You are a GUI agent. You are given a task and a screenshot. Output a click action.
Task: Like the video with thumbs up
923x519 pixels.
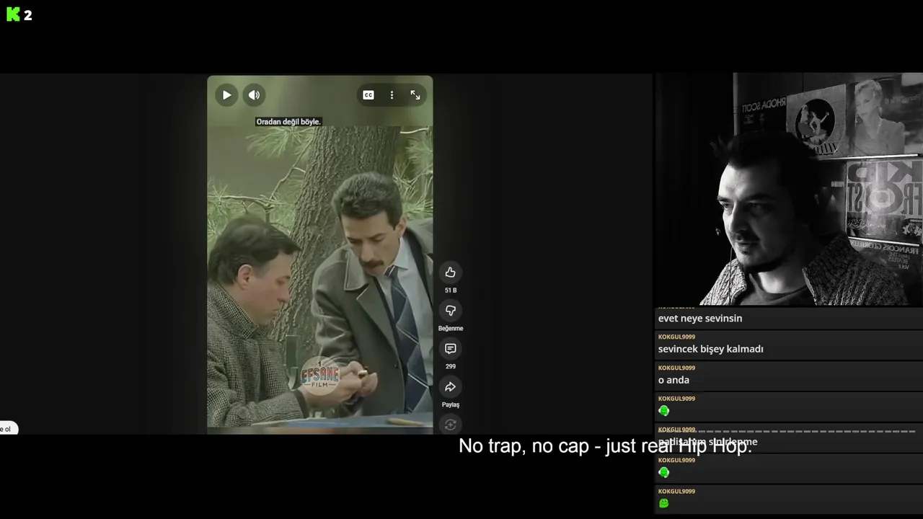pyautogui.click(x=450, y=272)
